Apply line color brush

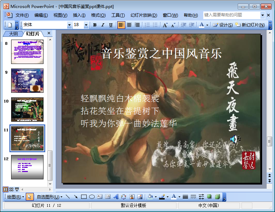point(162,197)
